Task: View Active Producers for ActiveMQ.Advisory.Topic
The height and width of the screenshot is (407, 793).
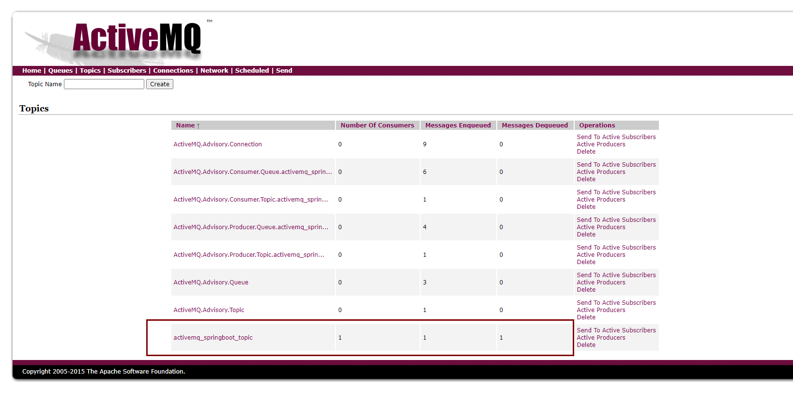Action: 601,310
